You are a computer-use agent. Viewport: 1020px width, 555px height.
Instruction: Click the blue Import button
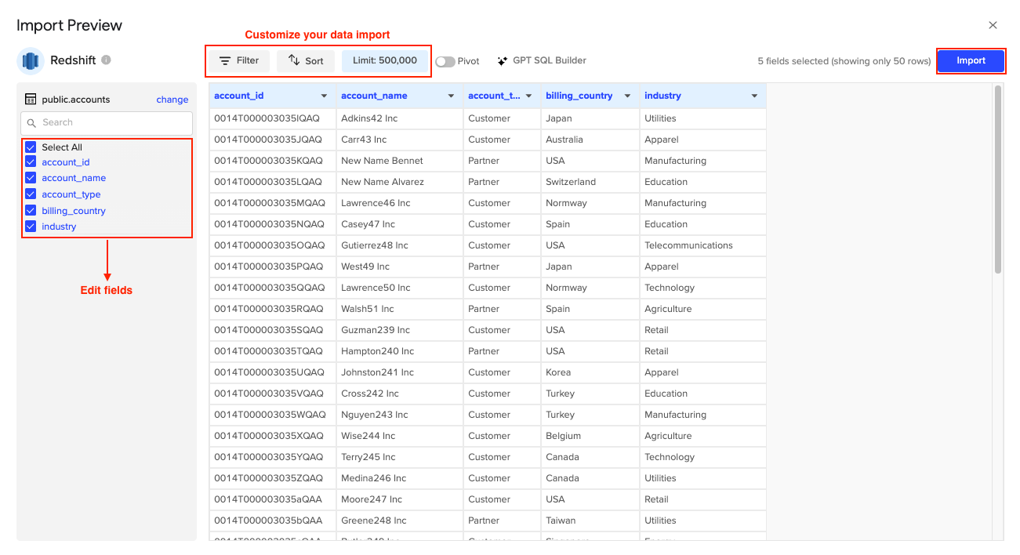click(971, 61)
